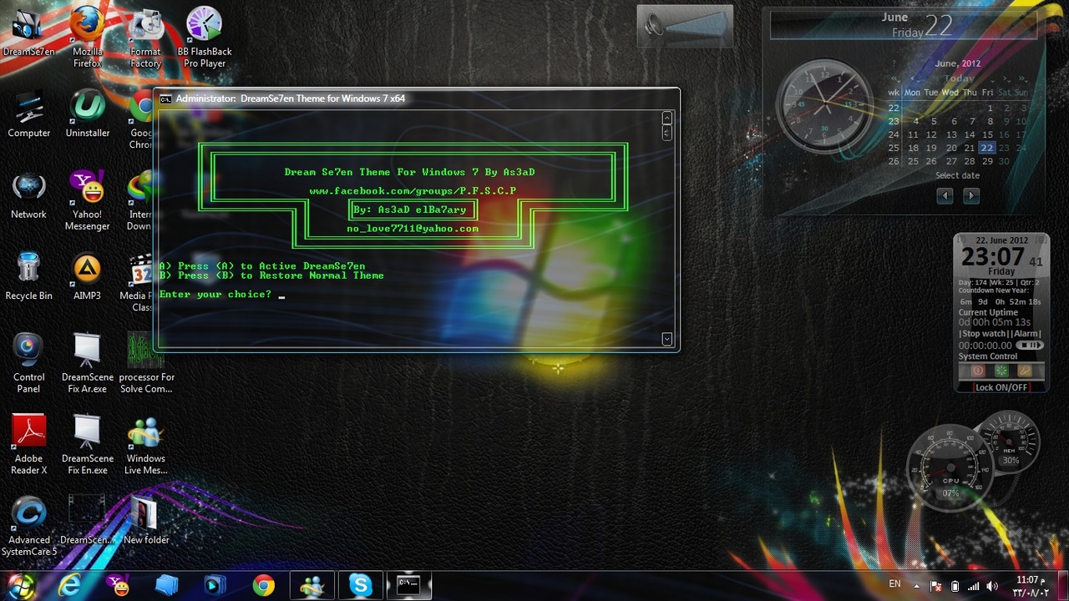The width and height of the screenshot is (1069, 601).
Task: Toggle the stopwatch play/pause control
Action: pos(1030,346)
